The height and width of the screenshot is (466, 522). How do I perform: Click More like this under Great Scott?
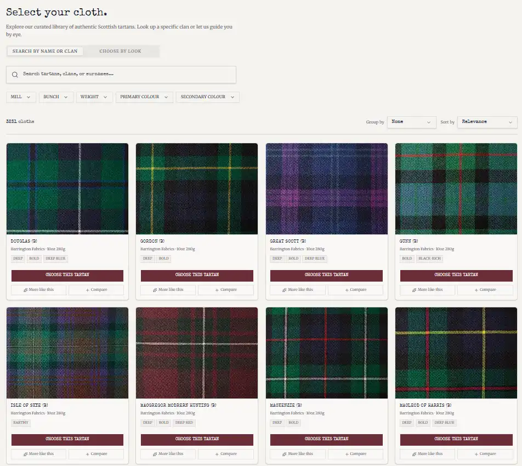click(298, 290)
